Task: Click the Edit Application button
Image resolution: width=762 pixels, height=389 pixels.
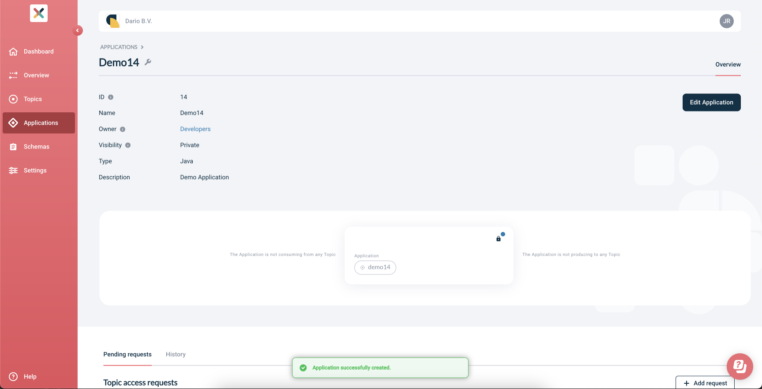Action: pyautogui.click(x=712, y=103)
